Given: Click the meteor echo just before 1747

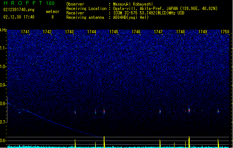Looking at the screenshot, I should tap(160, 111).
